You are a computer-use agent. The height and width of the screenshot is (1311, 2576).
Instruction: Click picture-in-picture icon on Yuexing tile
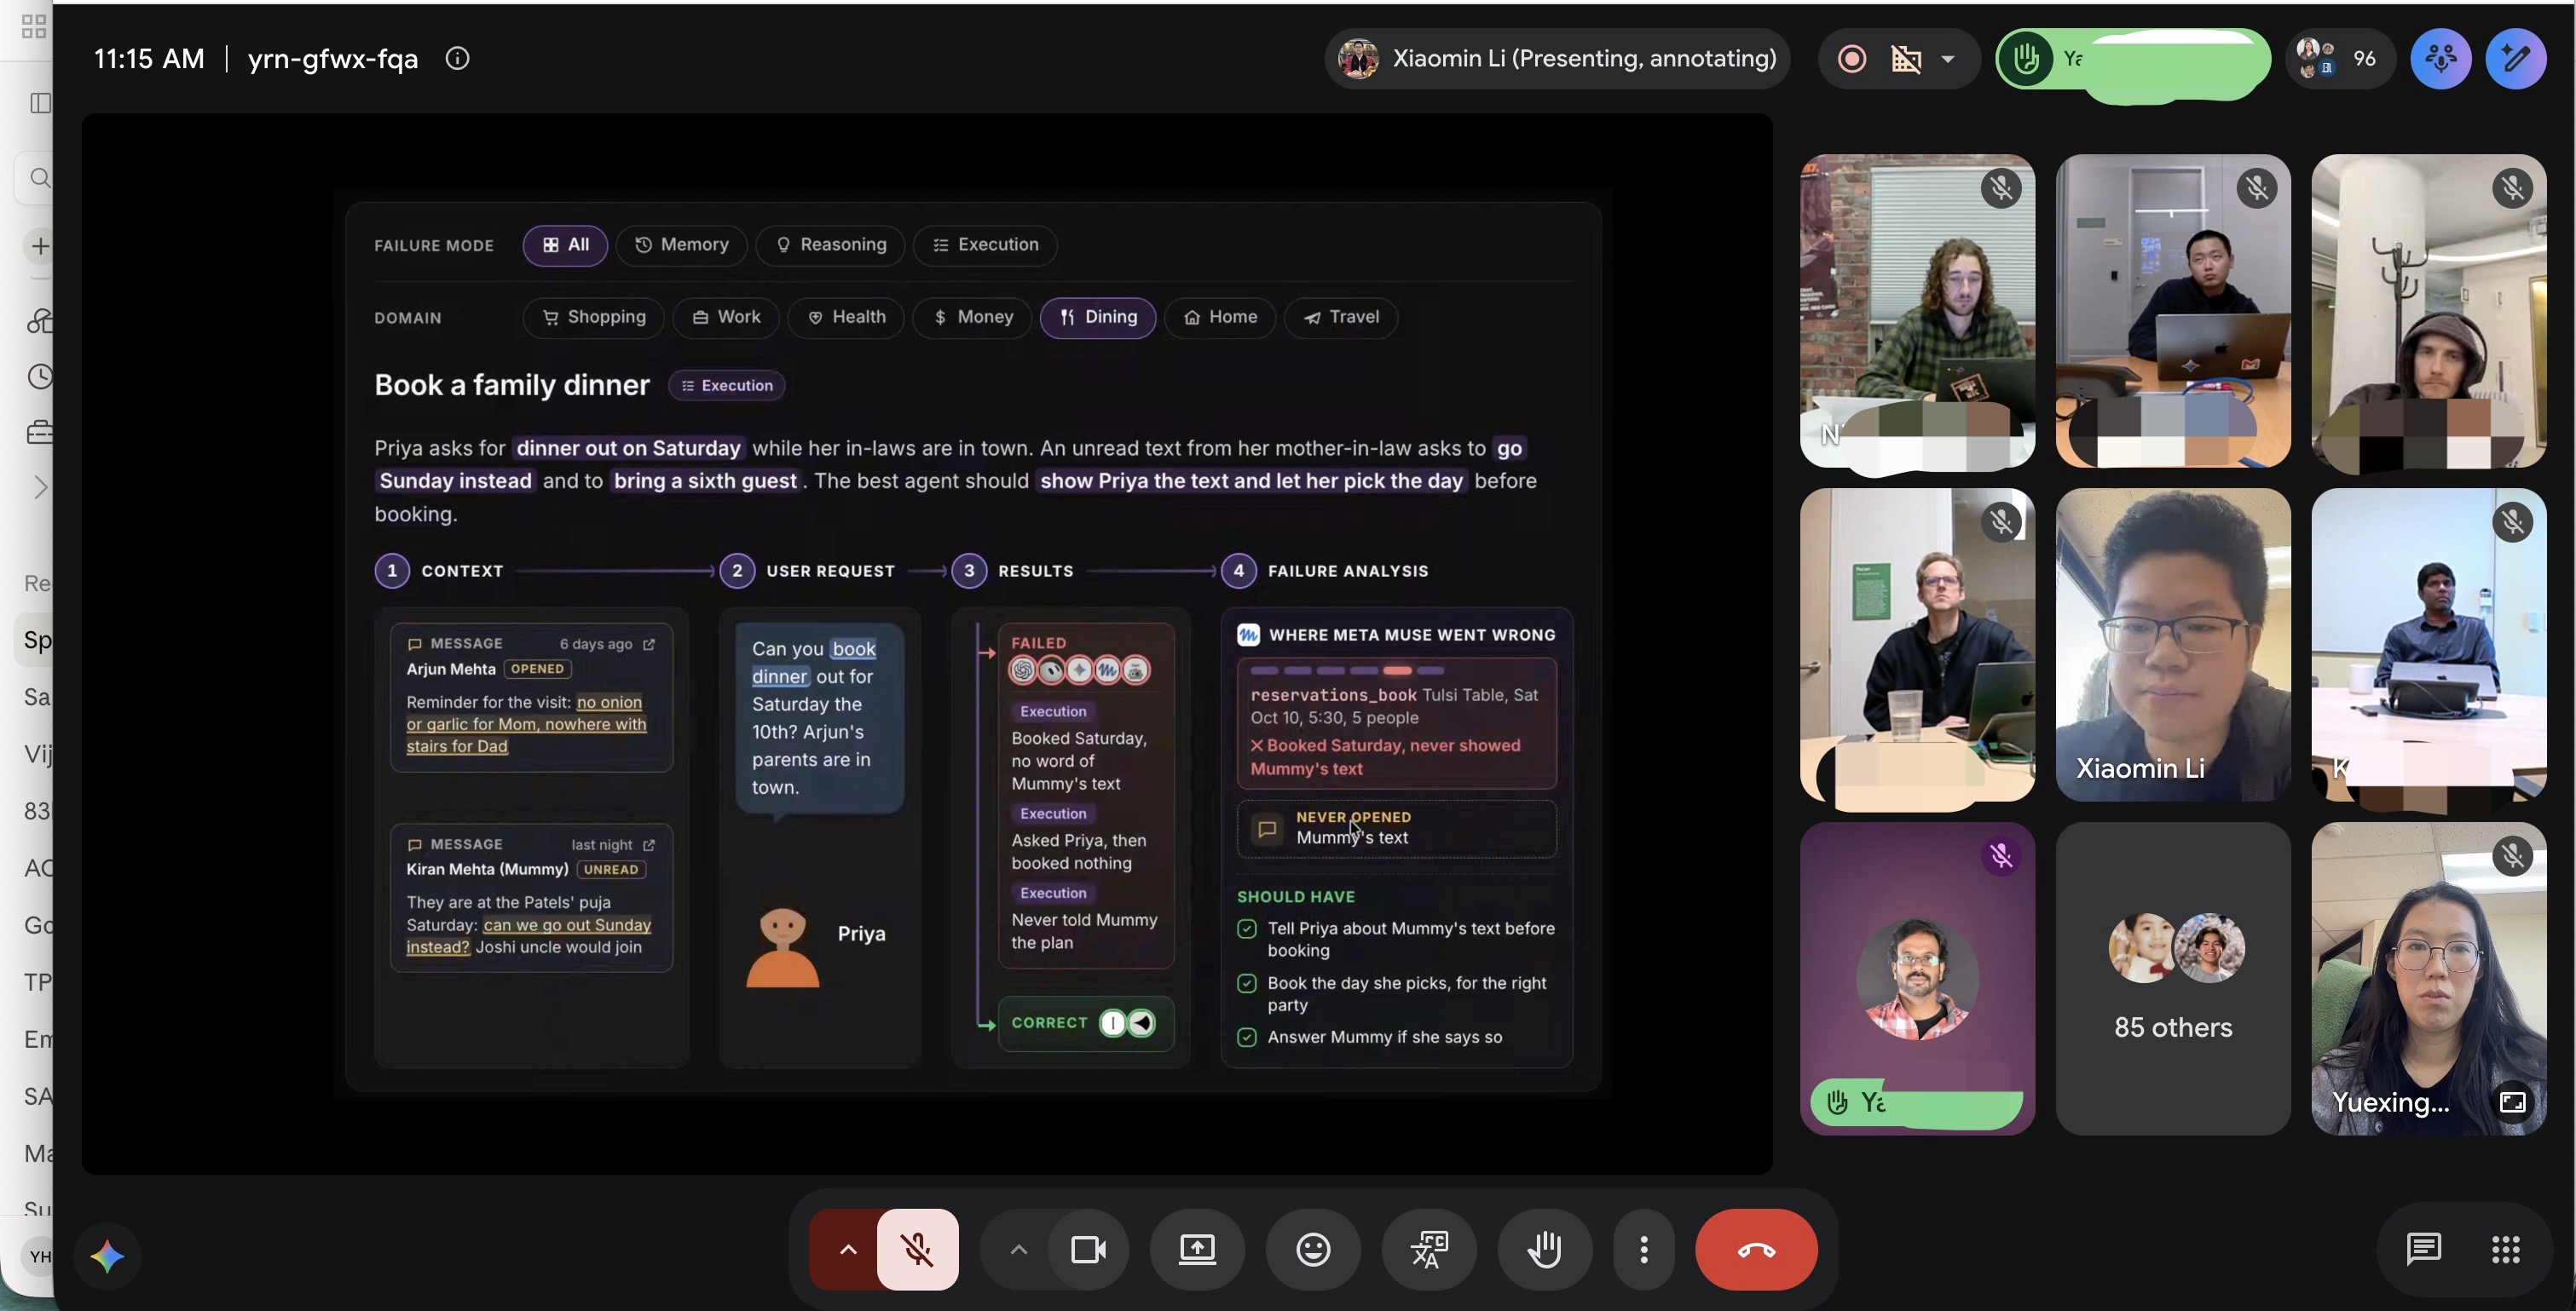(x=2513, y=1101)
